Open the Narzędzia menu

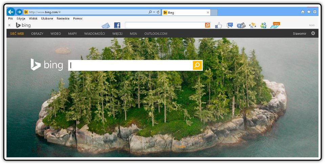(63, 19)
